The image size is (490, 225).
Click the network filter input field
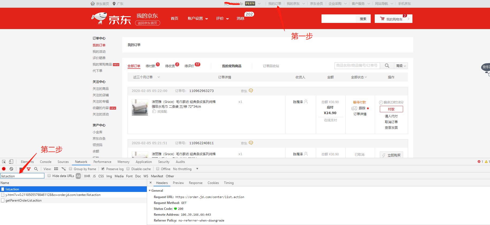coord(22,176)
